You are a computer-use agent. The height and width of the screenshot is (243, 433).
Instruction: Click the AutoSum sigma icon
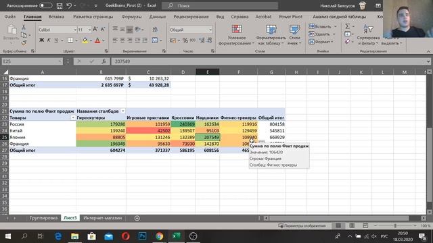pos(347,26)
